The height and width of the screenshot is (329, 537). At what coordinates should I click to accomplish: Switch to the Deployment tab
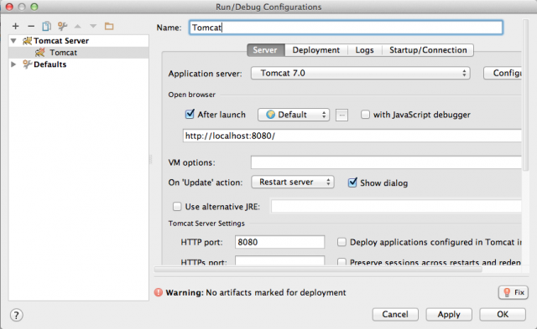315,50
